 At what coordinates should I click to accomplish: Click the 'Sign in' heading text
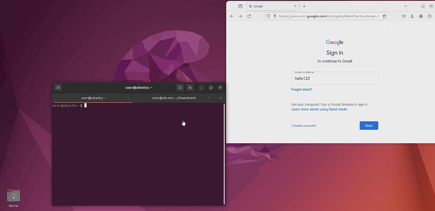point(335,53)
